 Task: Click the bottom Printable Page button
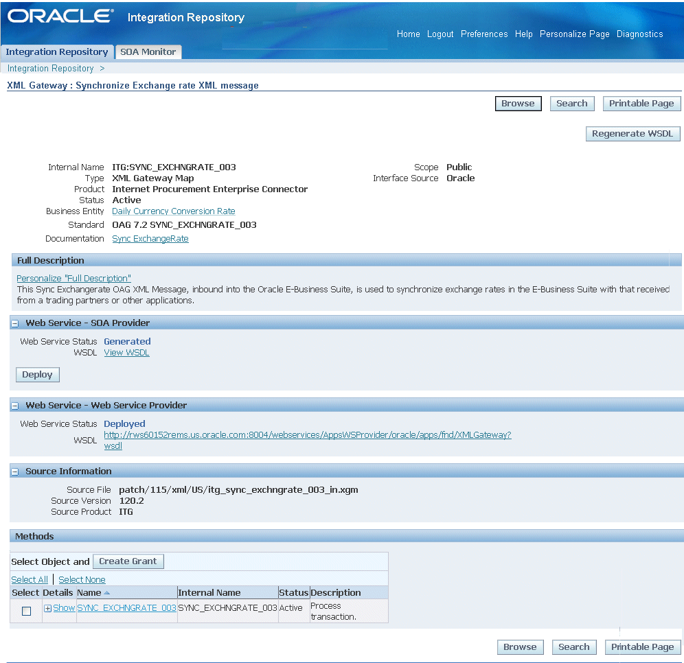point(643,647)
